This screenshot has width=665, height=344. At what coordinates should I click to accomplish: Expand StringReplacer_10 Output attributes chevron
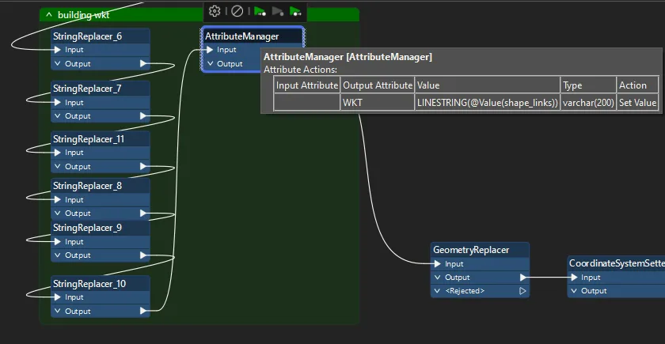(57, 312)
